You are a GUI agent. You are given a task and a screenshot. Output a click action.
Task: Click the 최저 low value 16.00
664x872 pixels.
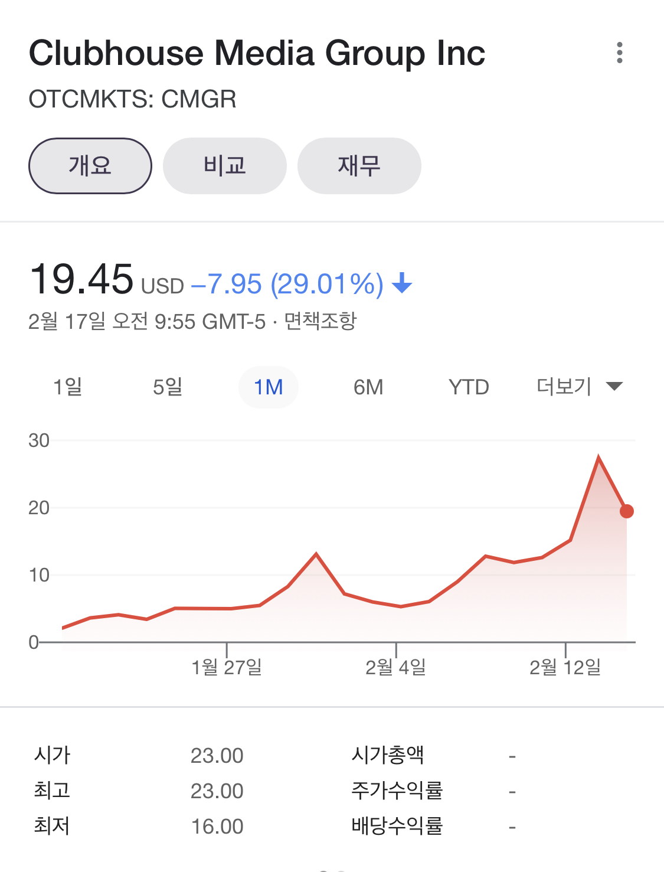217,827
